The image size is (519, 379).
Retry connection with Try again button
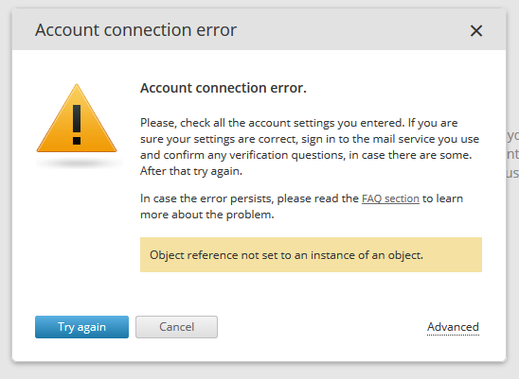(x=81, y=327)
